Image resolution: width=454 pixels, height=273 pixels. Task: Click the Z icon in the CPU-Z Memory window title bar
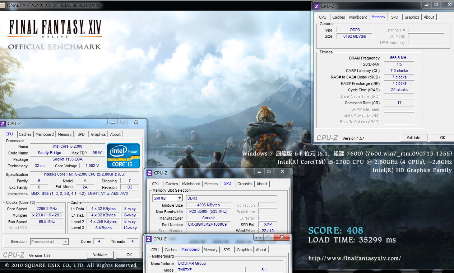[x=316, y=6]
